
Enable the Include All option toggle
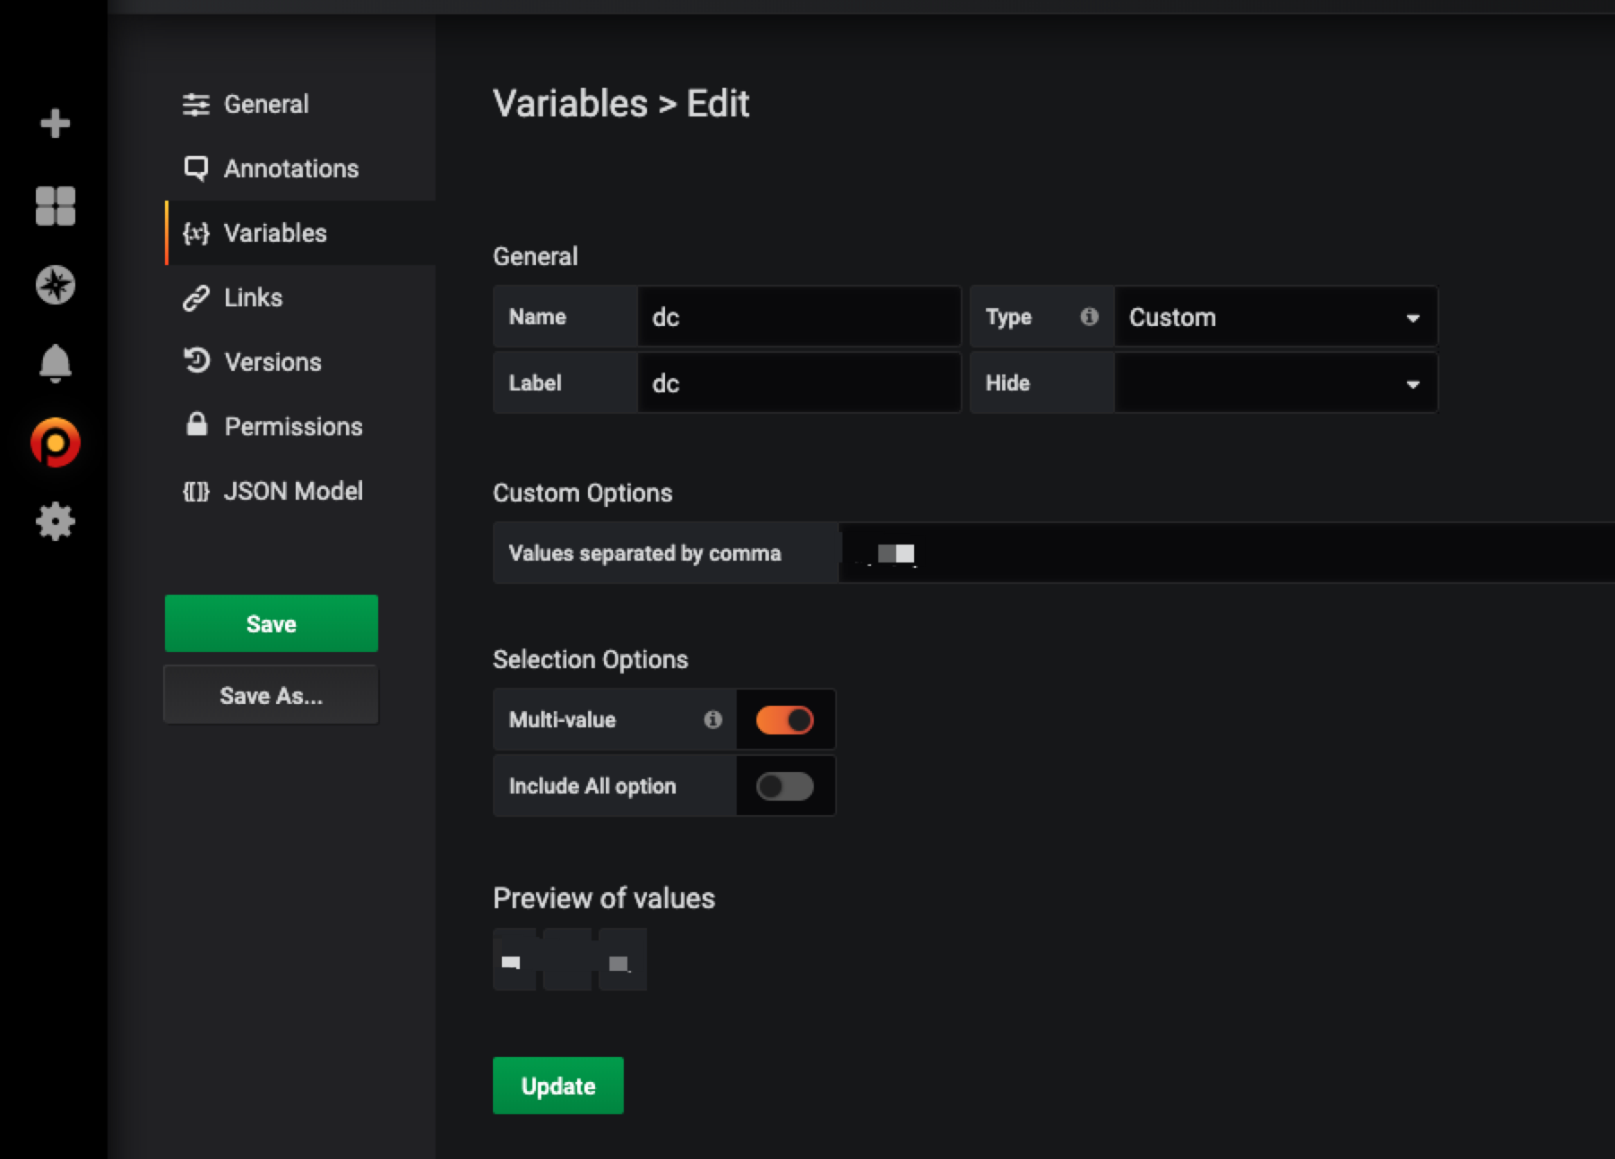coord(784,786)
